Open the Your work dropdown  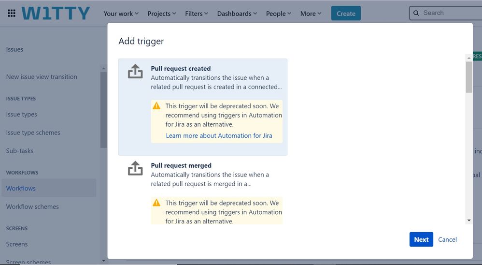[121, 14]
